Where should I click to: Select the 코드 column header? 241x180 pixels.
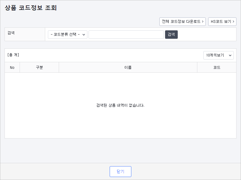point(217,67)
